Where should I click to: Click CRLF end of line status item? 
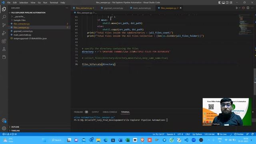188,134
